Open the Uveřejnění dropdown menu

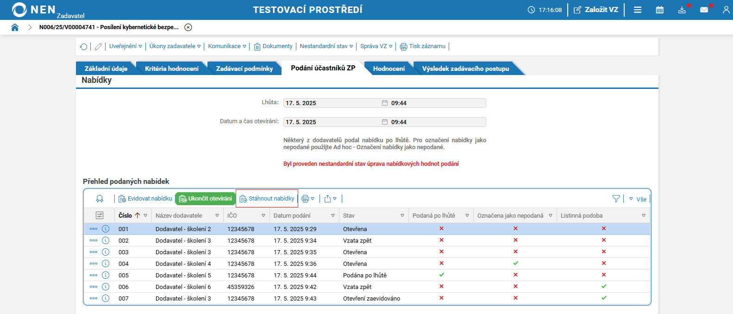[125, 46]
